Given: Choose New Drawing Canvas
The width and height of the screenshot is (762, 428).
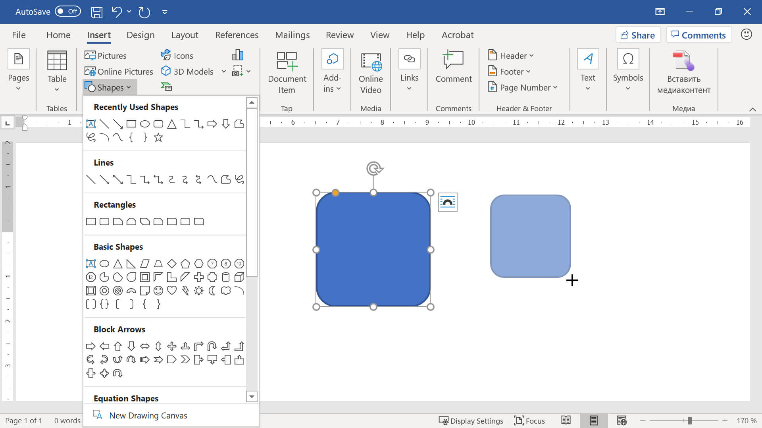Looking at the screenshot, I should 148,415.
